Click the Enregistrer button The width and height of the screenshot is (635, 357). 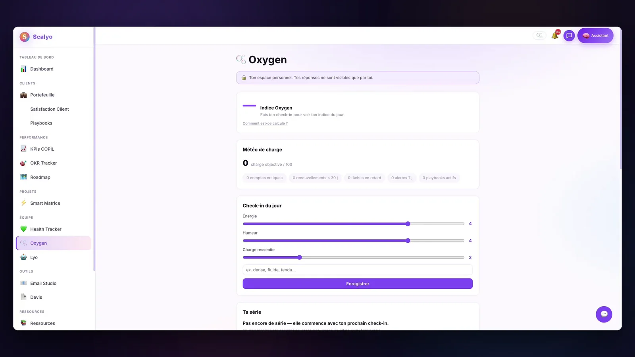tap(358, 284)
